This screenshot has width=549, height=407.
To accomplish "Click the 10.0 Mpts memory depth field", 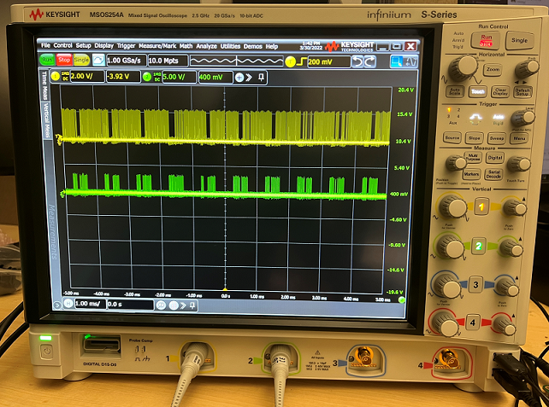I will point(165,61).
